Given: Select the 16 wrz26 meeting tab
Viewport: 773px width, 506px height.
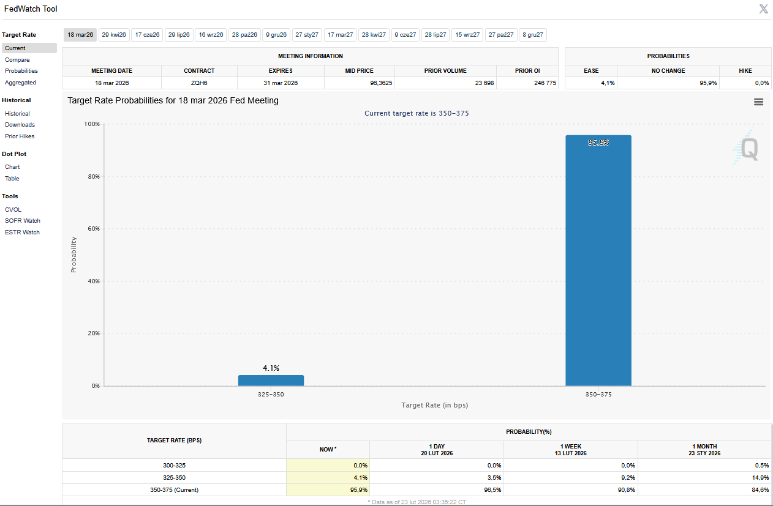Looking at the screenshot, I should point(211,35).
